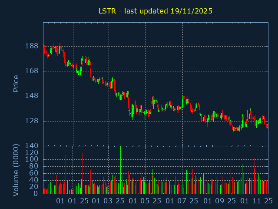Select the 80 volume axis label
This screenshot has width=278, height=209.
click(x=33, y=166)
